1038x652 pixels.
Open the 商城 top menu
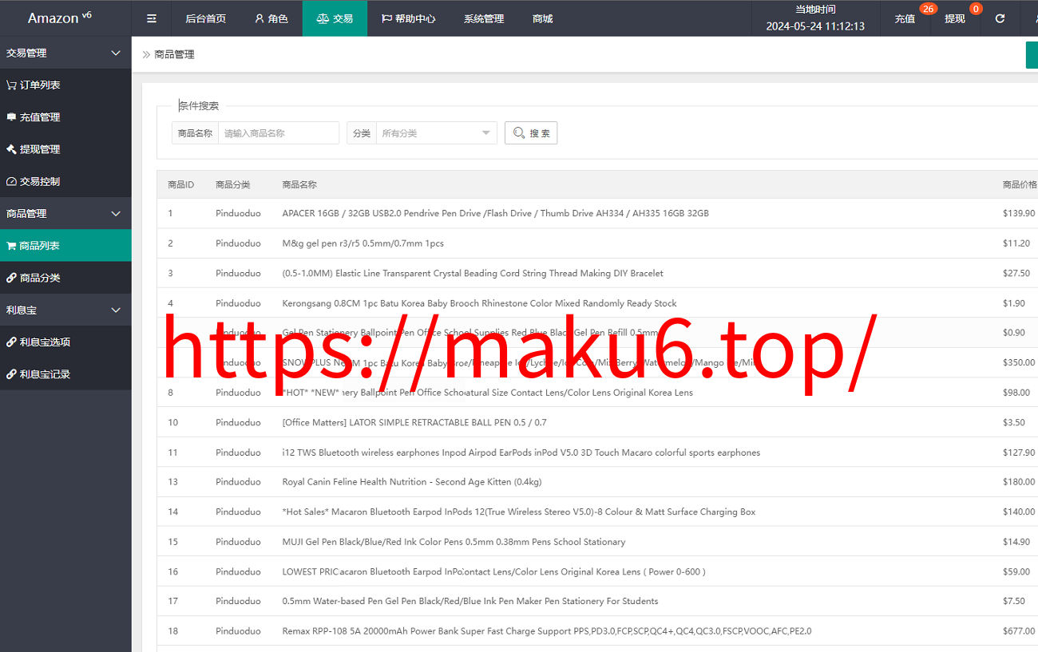click(543, 18)
